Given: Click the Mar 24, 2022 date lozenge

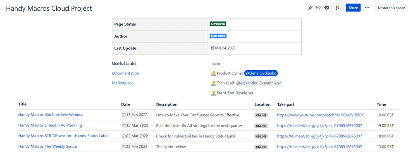Looking at the screenshot, I should (223, 48).
